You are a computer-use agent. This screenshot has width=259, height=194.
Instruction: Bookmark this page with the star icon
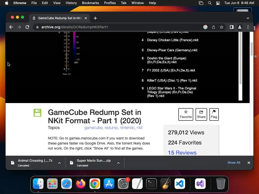222,27
